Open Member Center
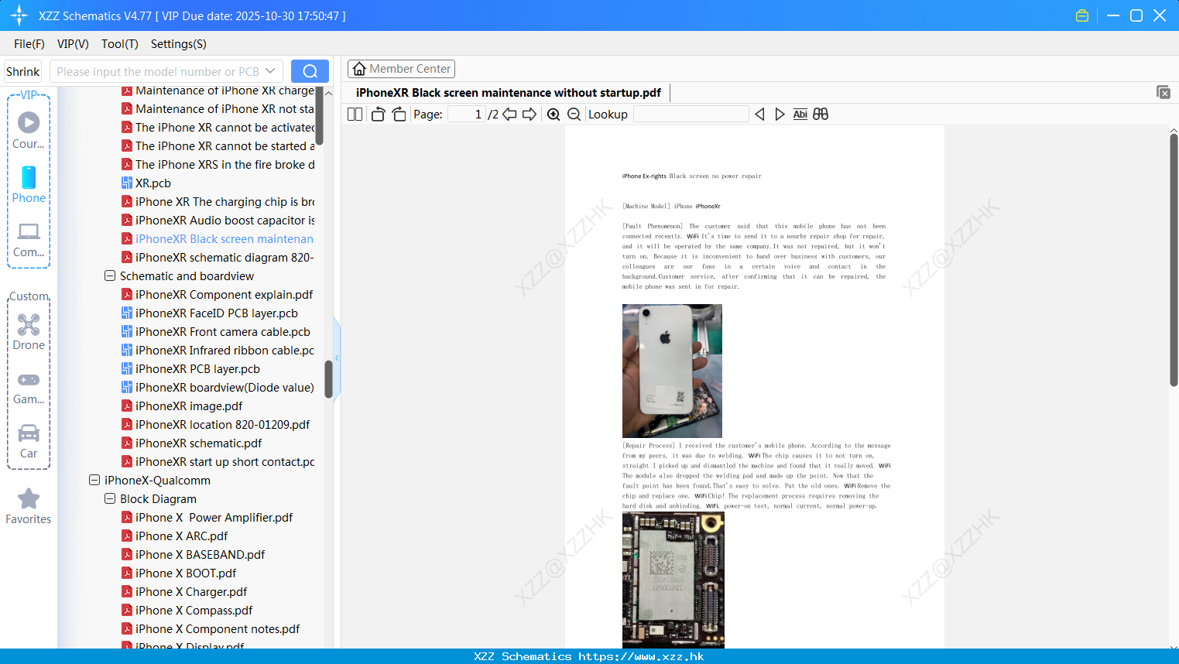This screenshot has height=664, width=1179. (x=401, y=69)
